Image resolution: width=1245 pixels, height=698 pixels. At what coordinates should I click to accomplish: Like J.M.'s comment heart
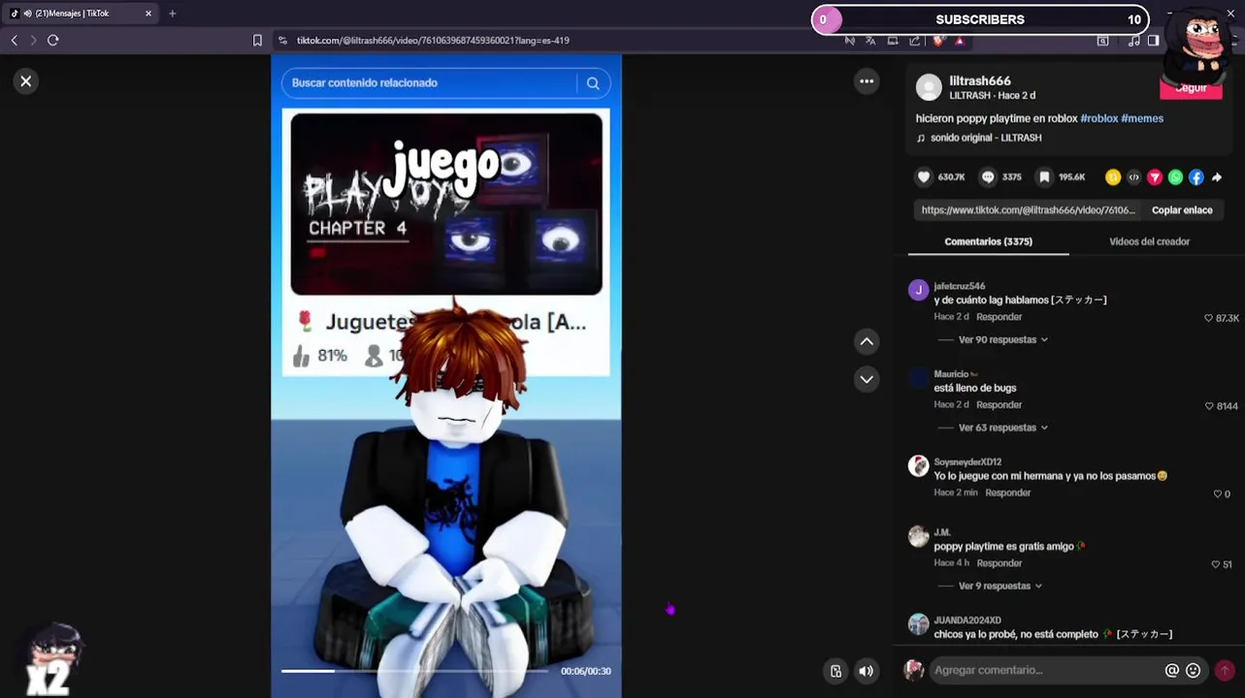[x=1215, y=564]
